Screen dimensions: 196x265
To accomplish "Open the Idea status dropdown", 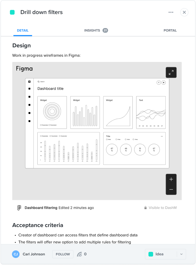I will point(165,254).
